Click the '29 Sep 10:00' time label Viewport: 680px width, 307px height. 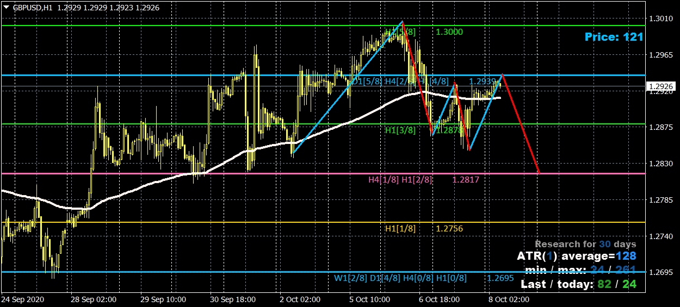(x=163, y=299)
